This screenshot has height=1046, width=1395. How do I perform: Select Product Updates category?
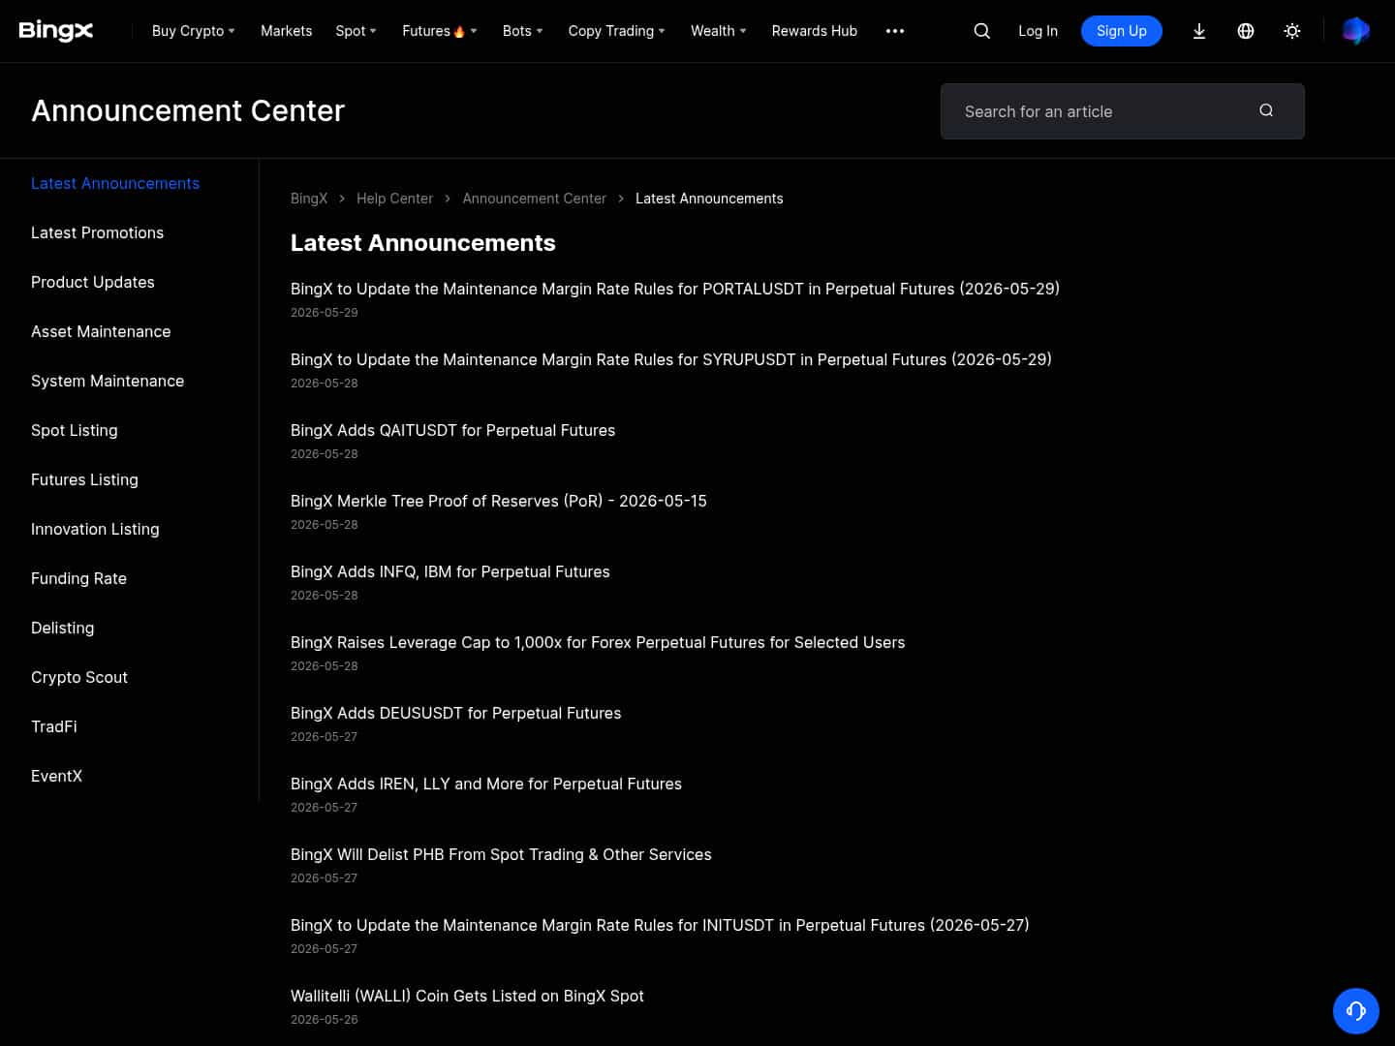click(x=93, y=282)
